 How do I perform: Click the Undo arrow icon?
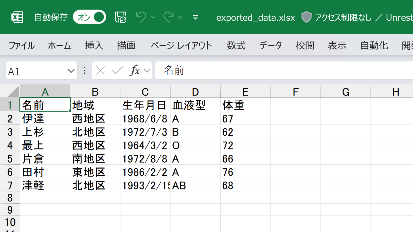click(141, 17)
